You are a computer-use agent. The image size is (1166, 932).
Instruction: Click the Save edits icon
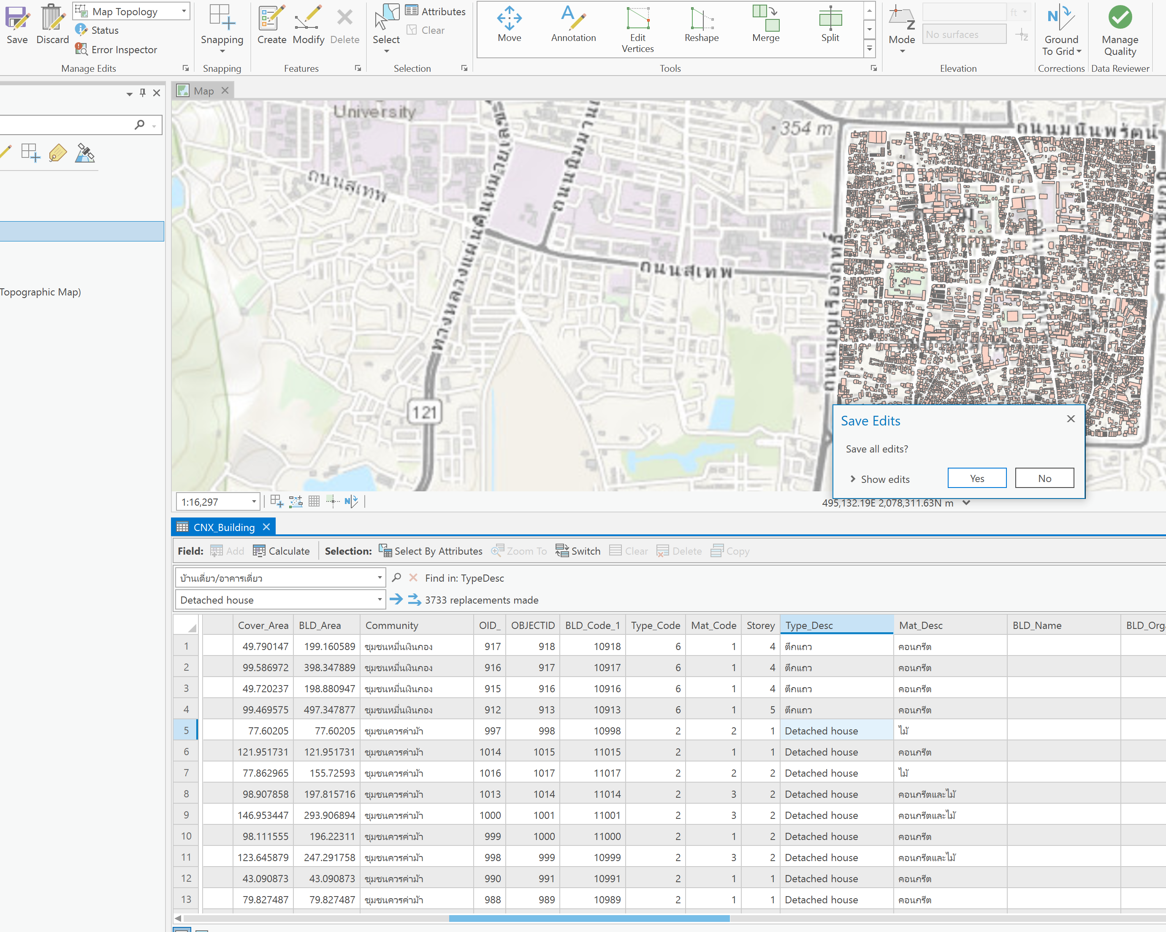point(17,19)
